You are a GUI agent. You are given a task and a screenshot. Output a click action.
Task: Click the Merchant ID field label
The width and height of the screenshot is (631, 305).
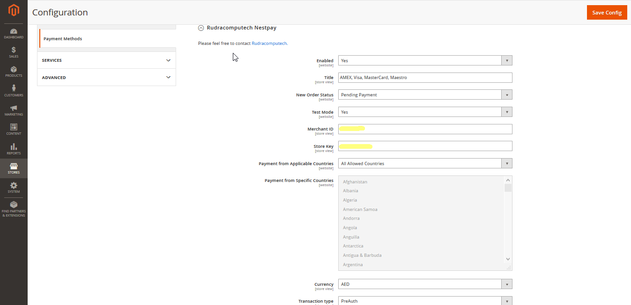click(320, 129)
